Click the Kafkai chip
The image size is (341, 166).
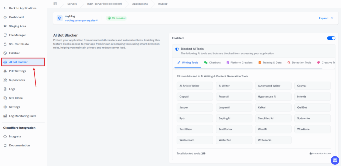273,107
